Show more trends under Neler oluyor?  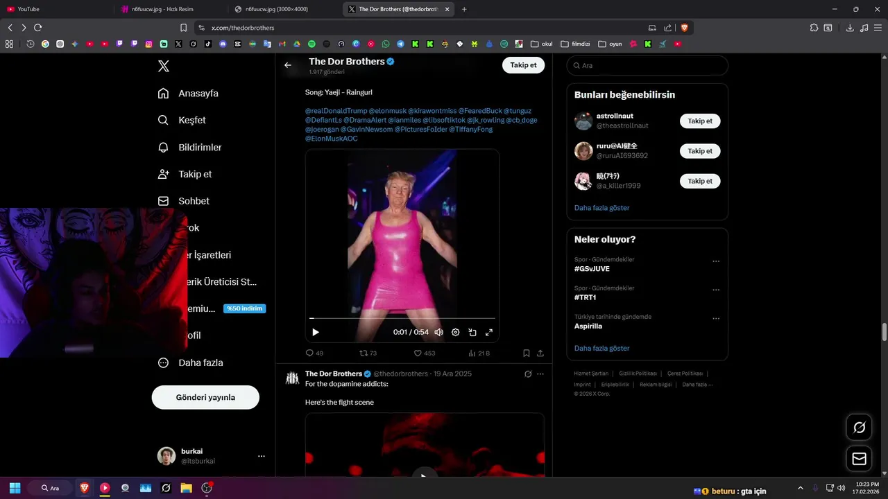tap(601, 349)
